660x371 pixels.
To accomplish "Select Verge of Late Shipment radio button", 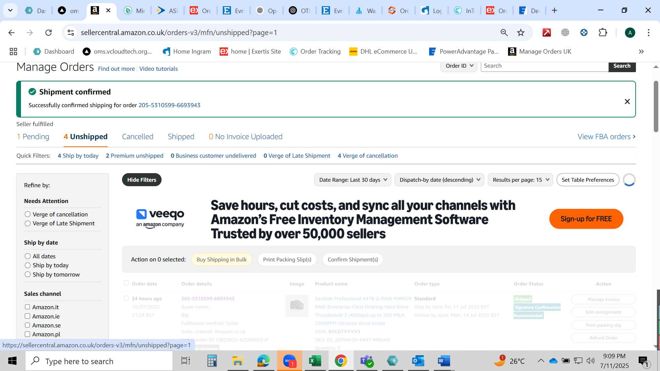I will pyautogui.click(x=28, y=223).
